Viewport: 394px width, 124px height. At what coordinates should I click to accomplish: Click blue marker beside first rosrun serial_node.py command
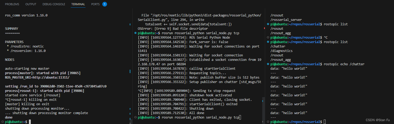pos(135,33)
